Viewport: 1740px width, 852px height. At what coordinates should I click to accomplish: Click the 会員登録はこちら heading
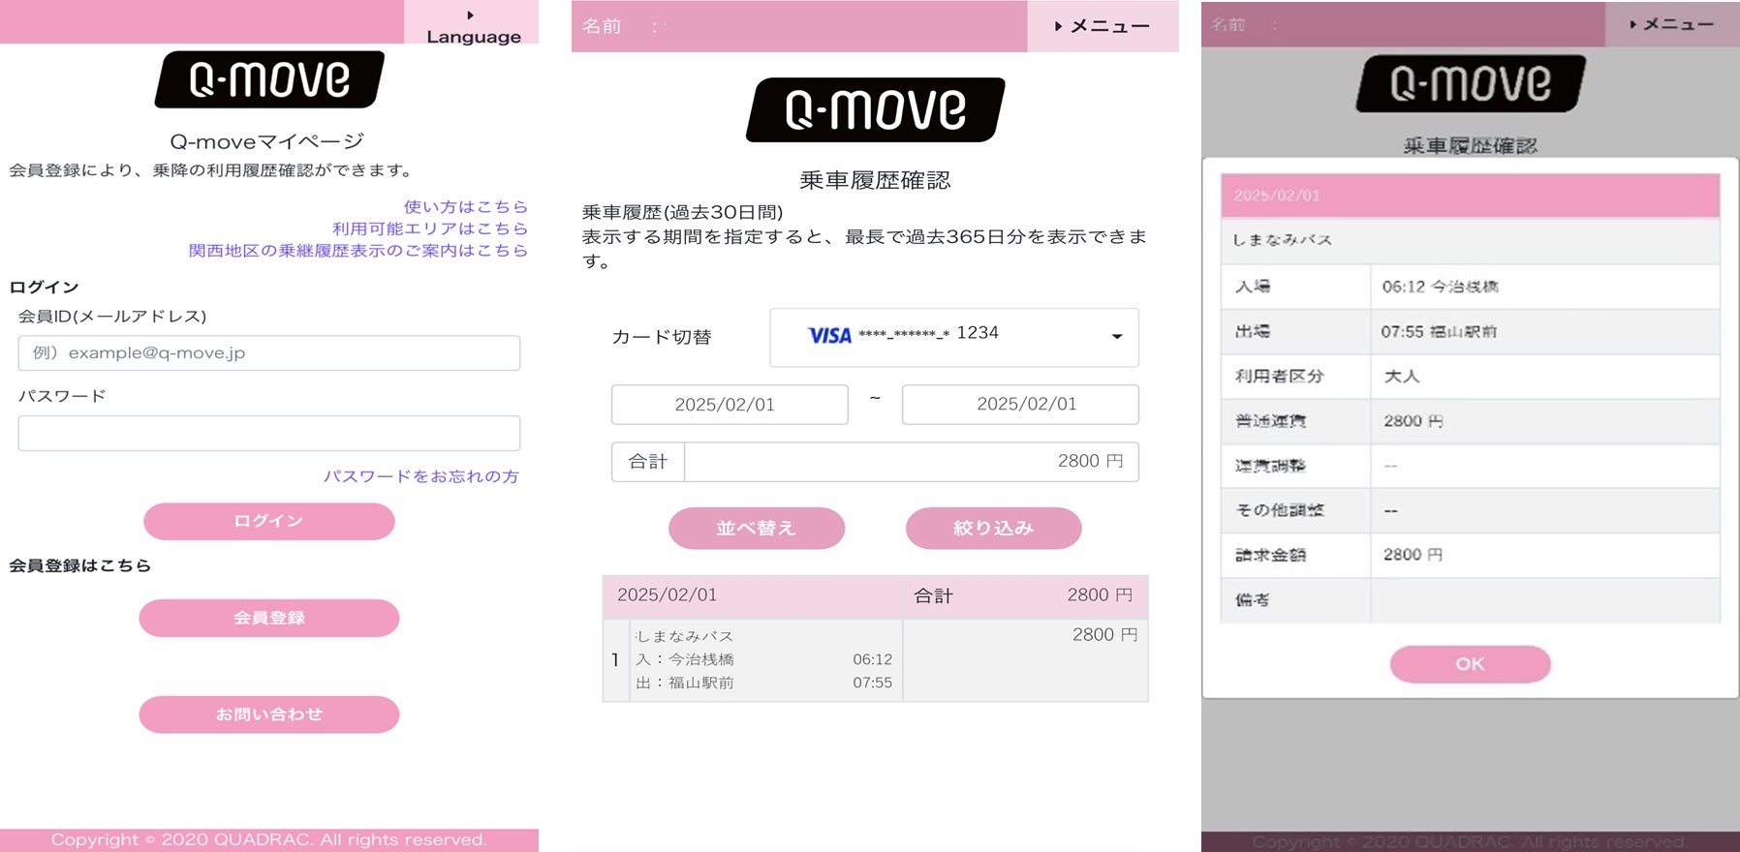pyautogui.click(x=80, y=565)
